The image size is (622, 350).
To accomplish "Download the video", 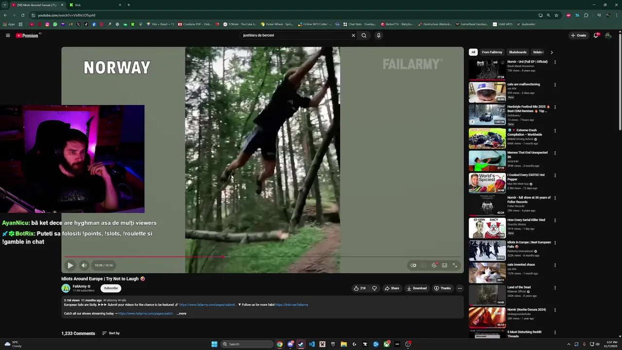I will [417, 288].
